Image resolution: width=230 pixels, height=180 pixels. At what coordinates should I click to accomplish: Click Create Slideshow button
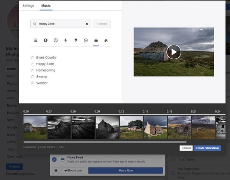point(207,148)
